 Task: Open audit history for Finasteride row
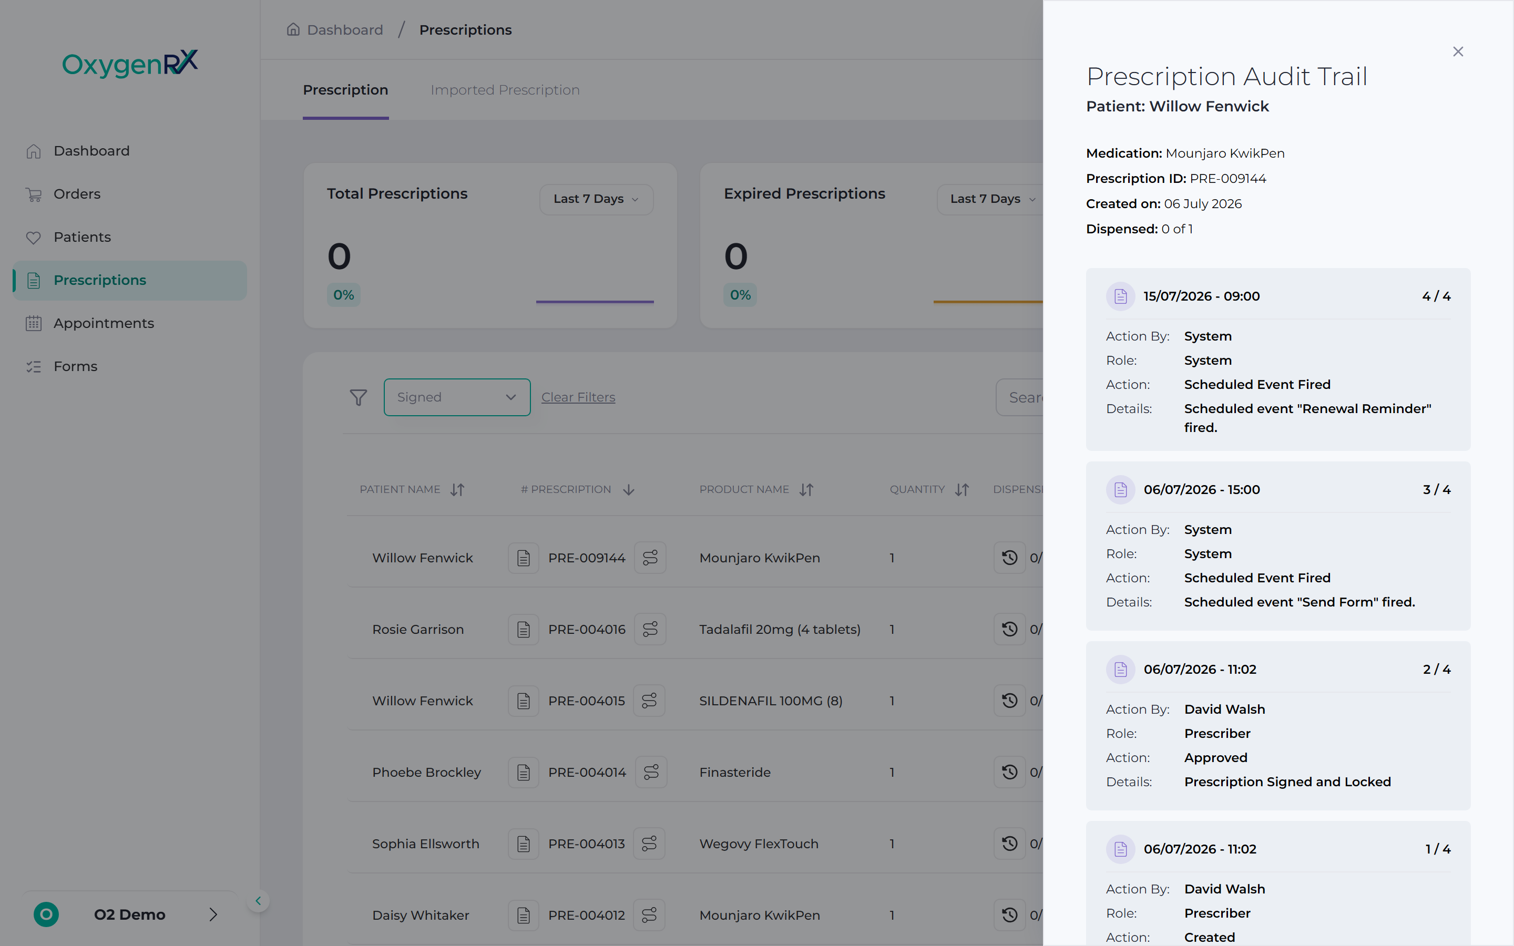tap(1010, 772)
